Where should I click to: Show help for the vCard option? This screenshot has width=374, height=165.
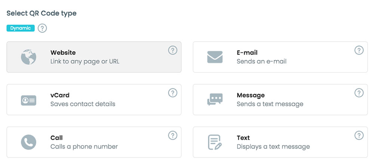173,93
